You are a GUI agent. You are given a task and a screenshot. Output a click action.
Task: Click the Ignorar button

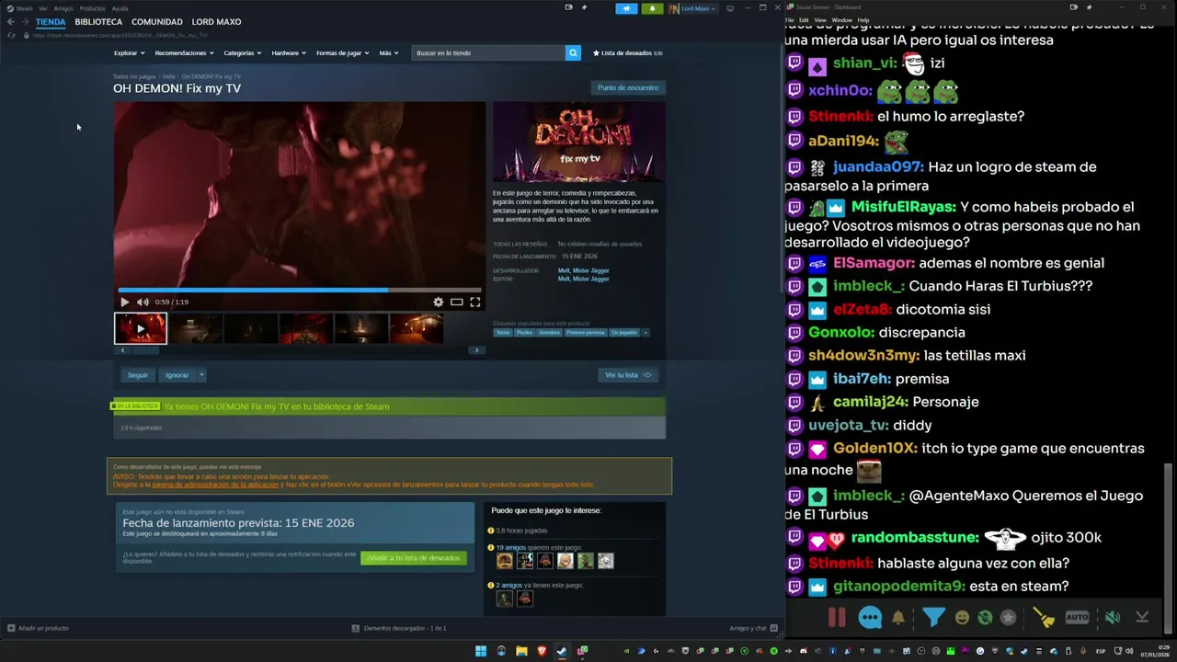(x=177, y=375)
